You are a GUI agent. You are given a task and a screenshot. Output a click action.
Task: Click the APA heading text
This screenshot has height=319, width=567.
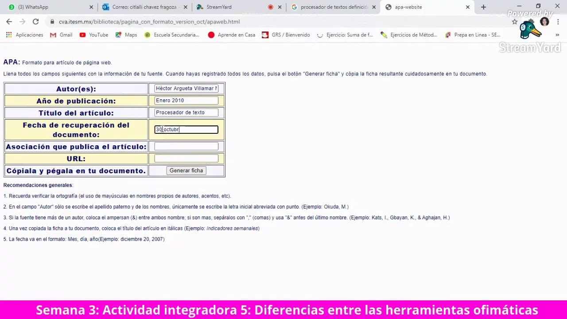point(12,62)
